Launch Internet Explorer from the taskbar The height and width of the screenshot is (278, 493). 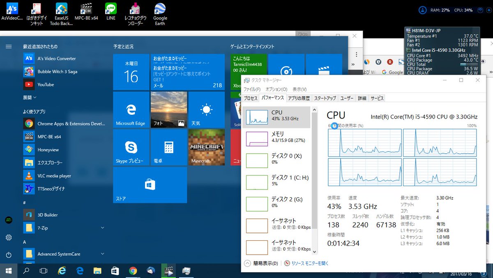[x=62, y=271]
